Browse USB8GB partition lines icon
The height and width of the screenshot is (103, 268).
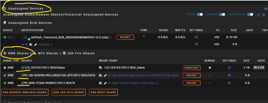[x=31, y=44]
